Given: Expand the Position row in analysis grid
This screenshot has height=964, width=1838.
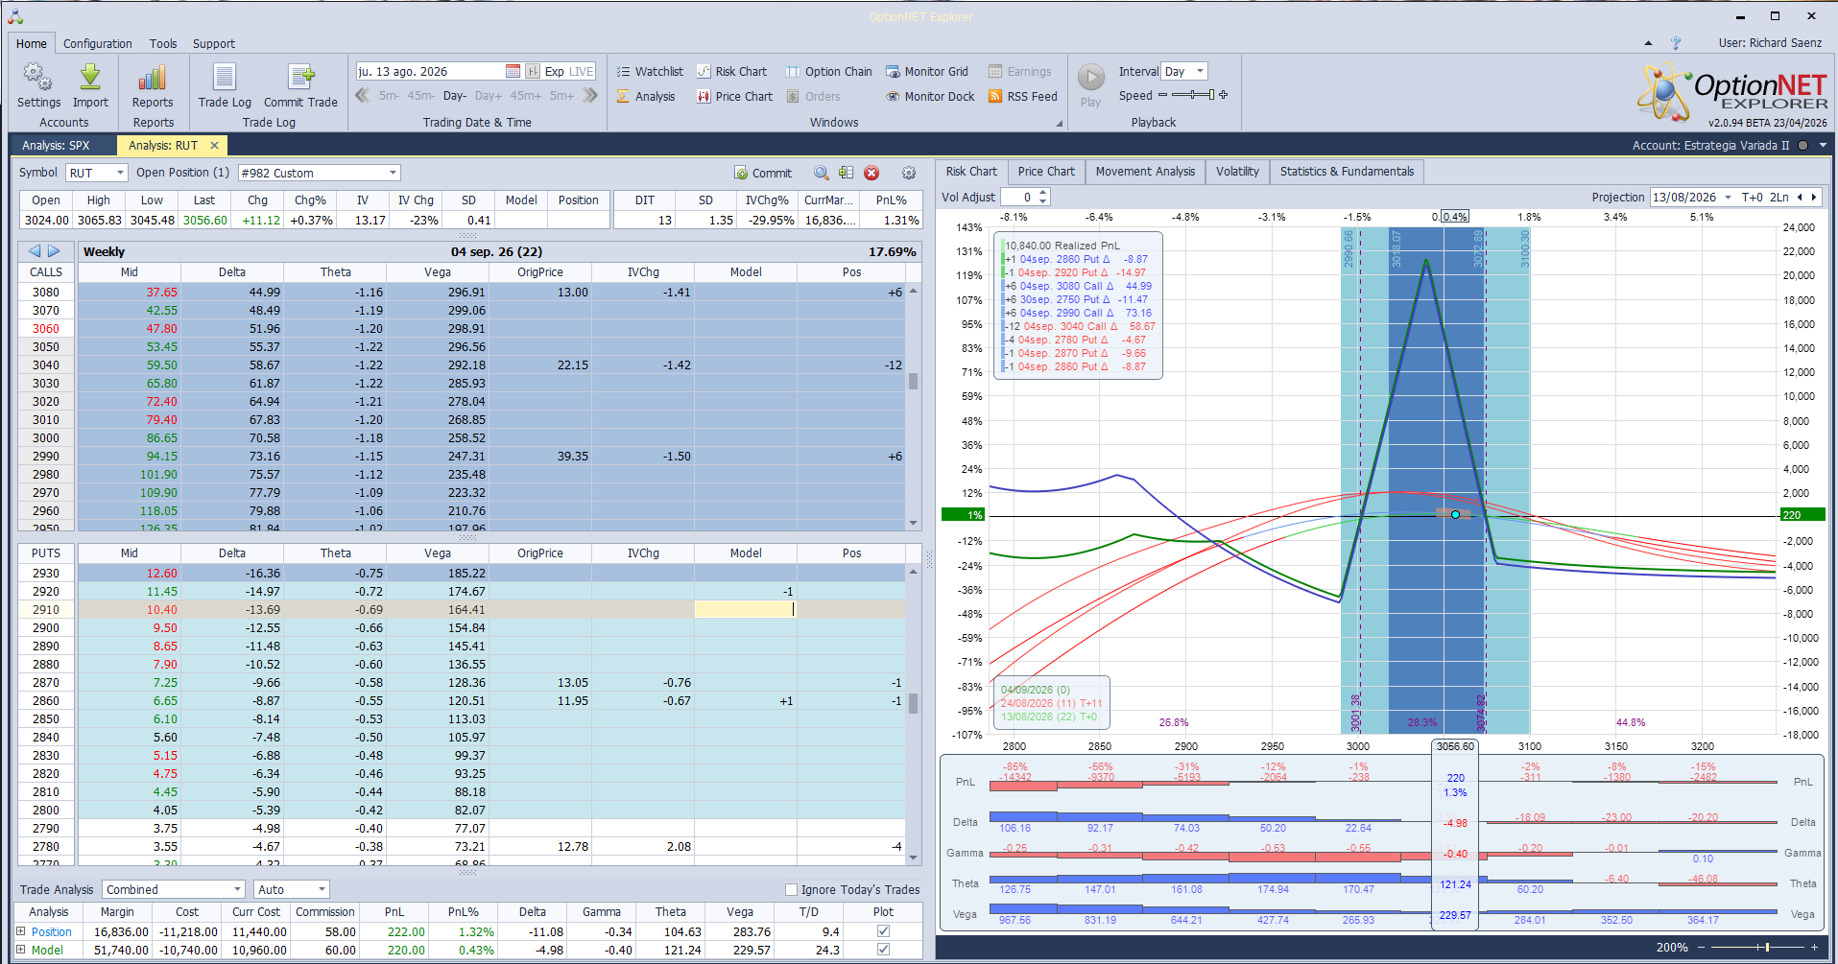Looking at the screenshot, I should click(21, 930).
